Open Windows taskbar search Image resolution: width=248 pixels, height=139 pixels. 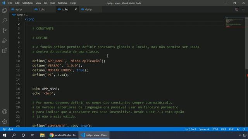[x=14, y=135]
